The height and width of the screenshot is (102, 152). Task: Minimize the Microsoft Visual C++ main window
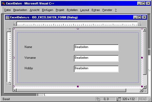[139, 3]
